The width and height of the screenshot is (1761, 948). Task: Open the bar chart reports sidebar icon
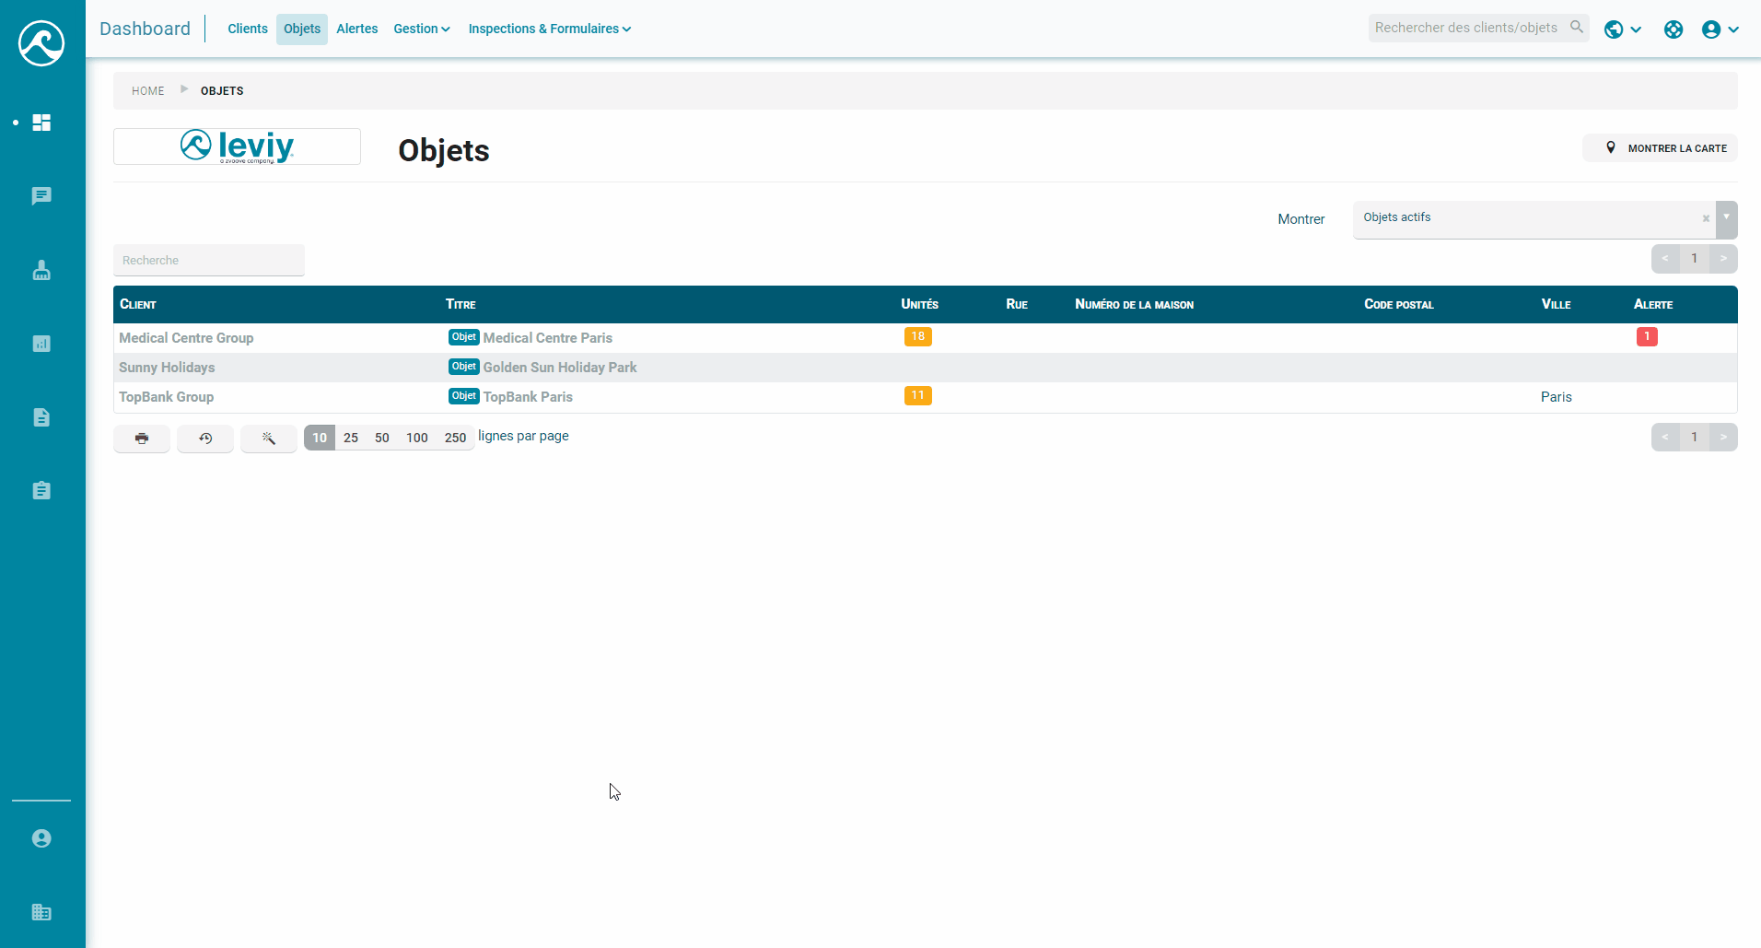[41, 344]
